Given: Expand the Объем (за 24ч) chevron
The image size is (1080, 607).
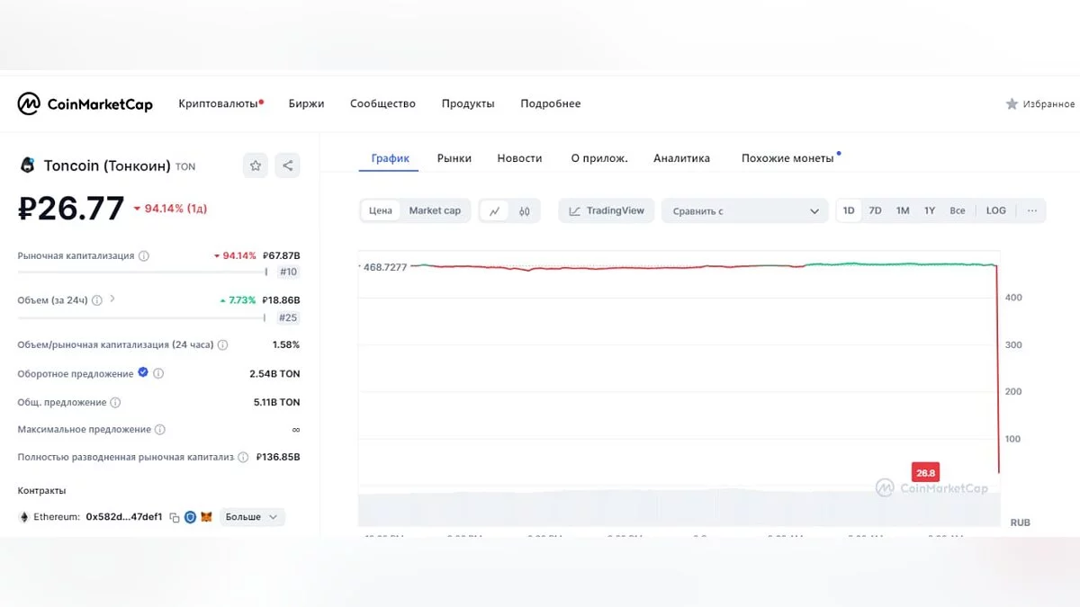Looking at the screenshot, I should coord(112,299).
